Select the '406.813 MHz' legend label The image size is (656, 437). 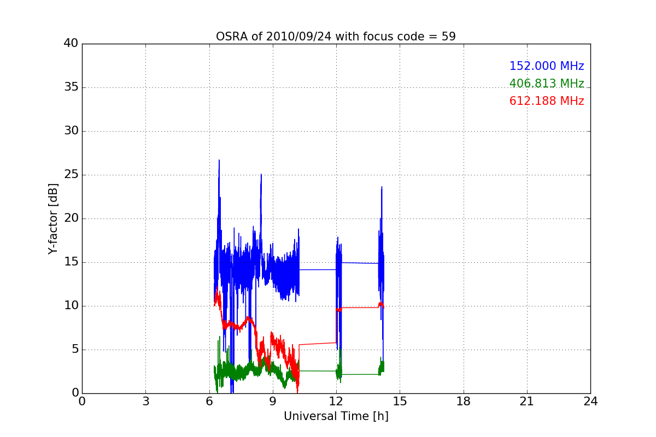point(547,84)
